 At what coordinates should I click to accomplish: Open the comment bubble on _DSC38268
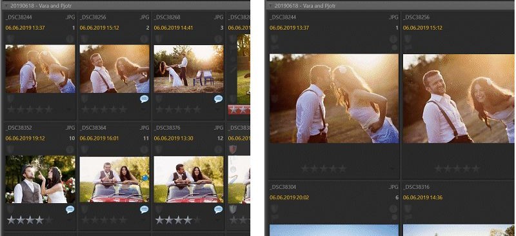(218, 99)
